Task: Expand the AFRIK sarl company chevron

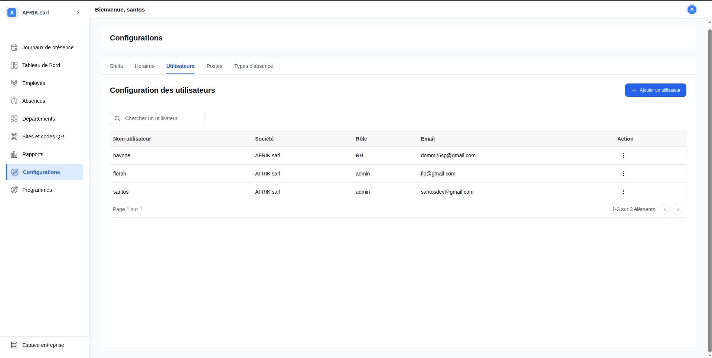Action: point(78,13)
